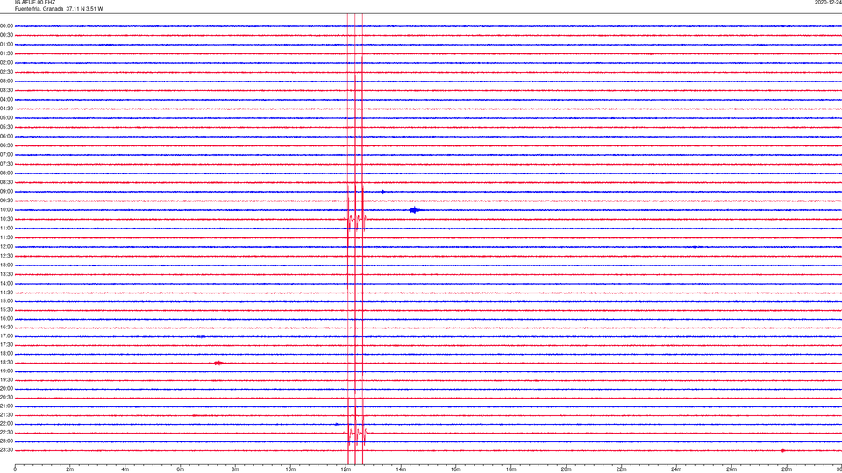The image size is (842, 473).
Task: Click the 06:30 trace label
Action: click(x=6, y=145)
